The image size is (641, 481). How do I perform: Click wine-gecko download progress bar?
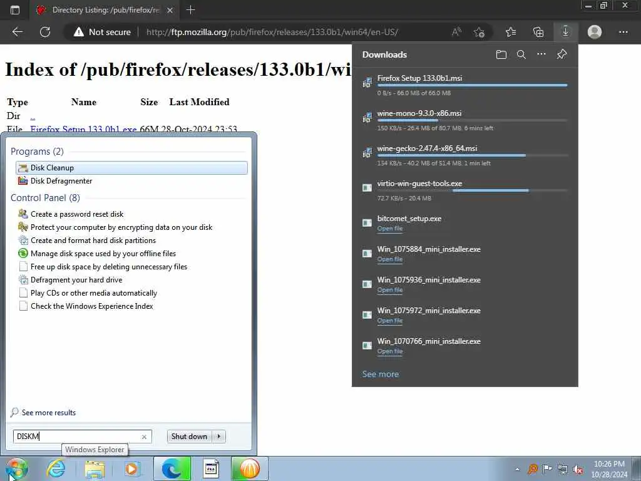(472, 155)
